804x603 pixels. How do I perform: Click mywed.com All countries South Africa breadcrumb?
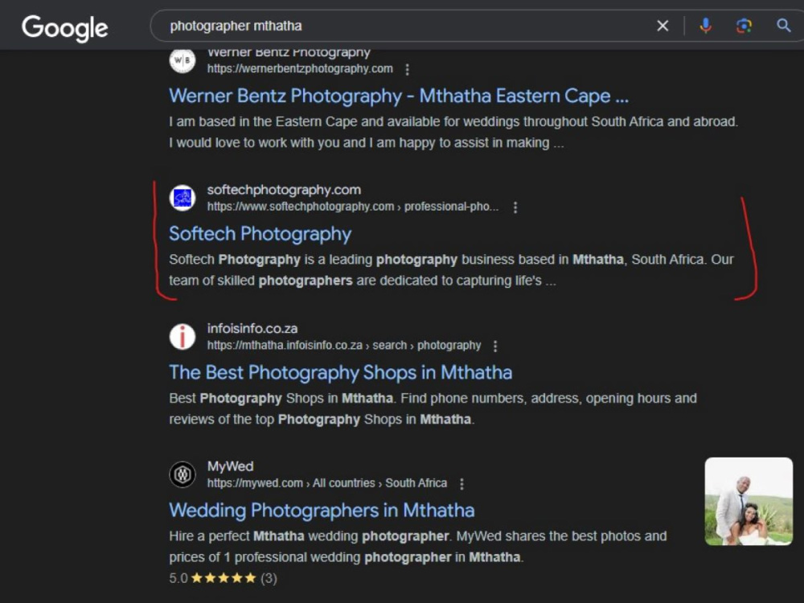327,483
